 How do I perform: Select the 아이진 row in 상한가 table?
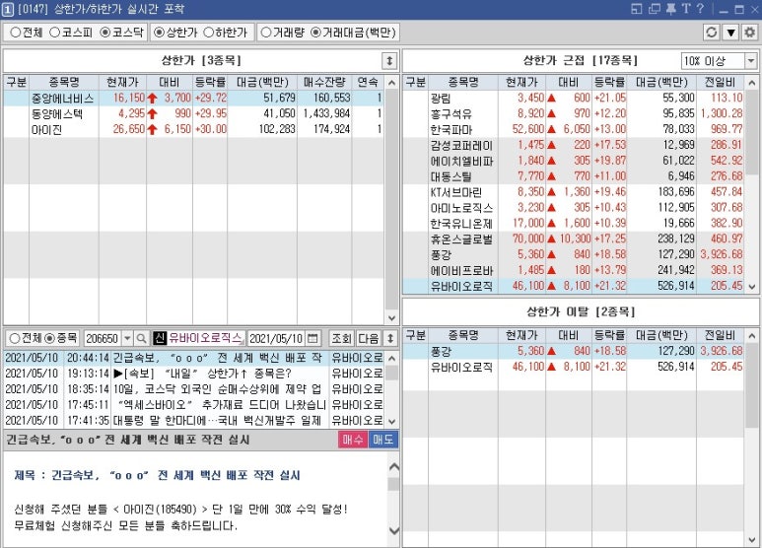tap(193, 129)
